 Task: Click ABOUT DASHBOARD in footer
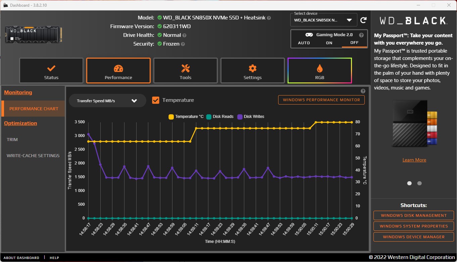pos(21,258)
